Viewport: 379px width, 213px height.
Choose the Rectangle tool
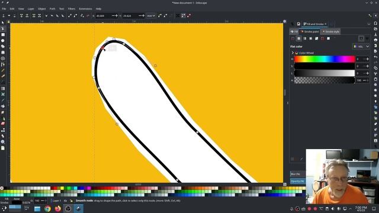2,35
